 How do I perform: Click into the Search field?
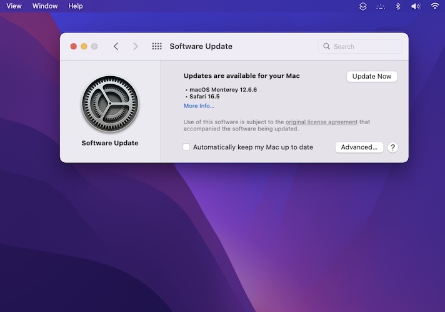[x=360, y=46]
